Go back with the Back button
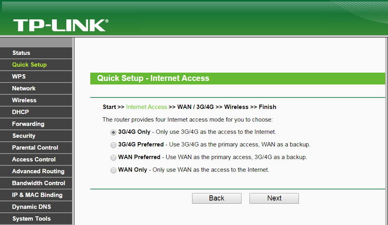 pyautogui.click(x=217, y=198)
